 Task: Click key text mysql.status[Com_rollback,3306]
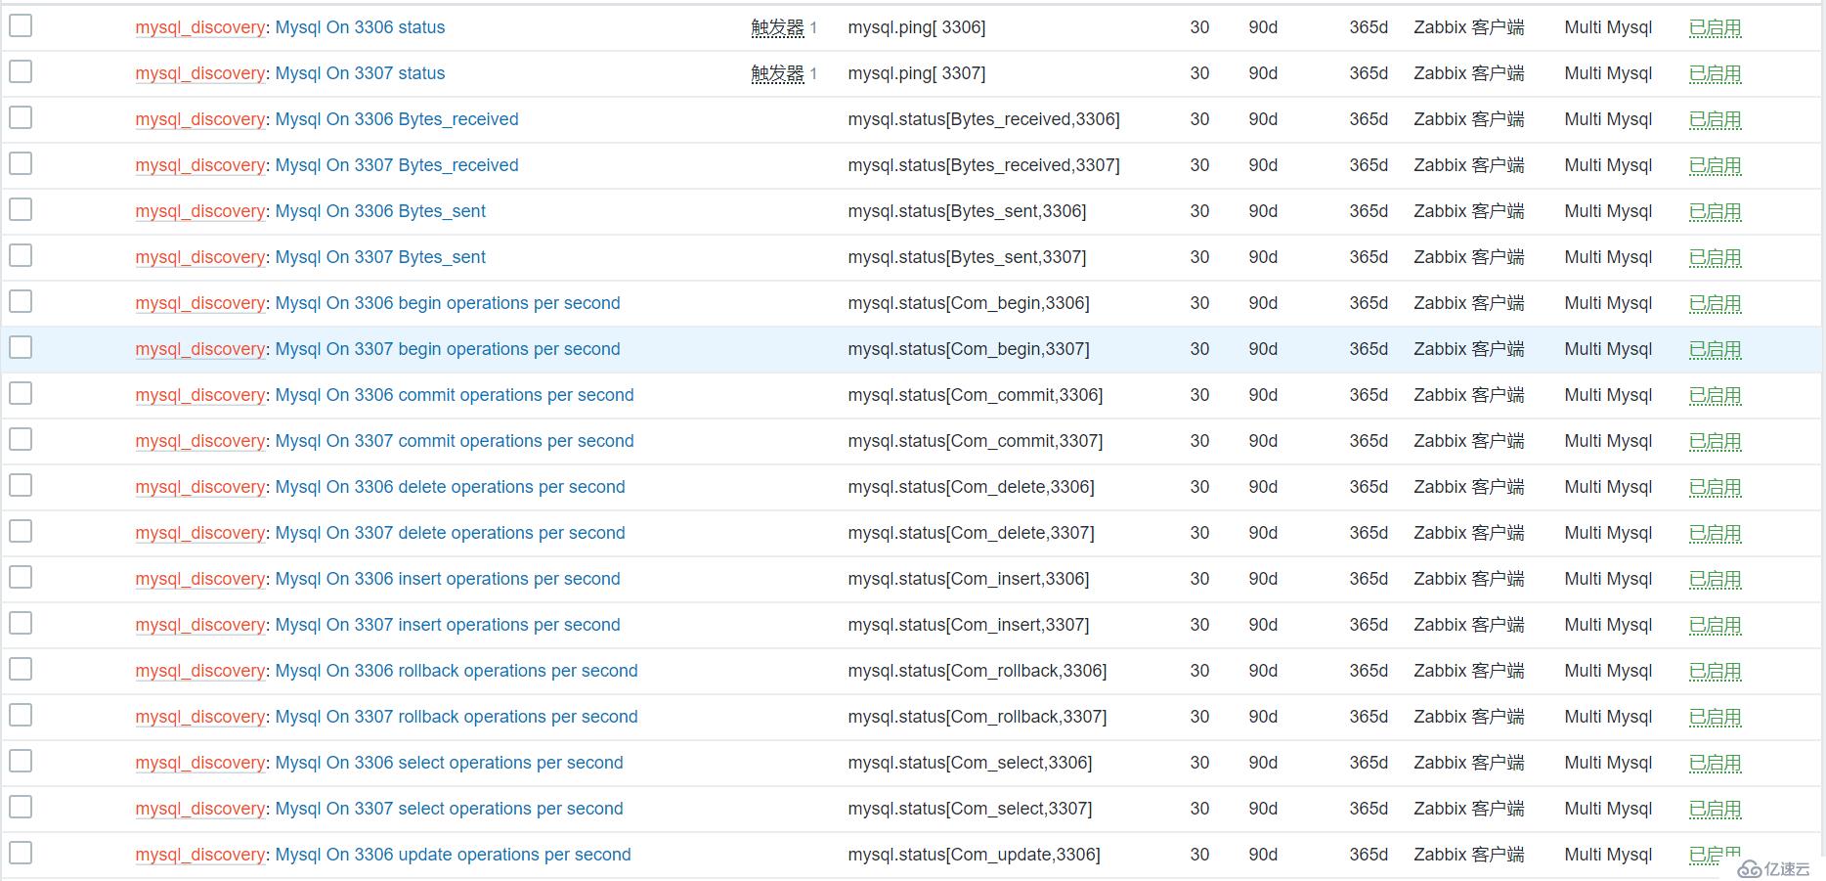click(x=978, y=671)
